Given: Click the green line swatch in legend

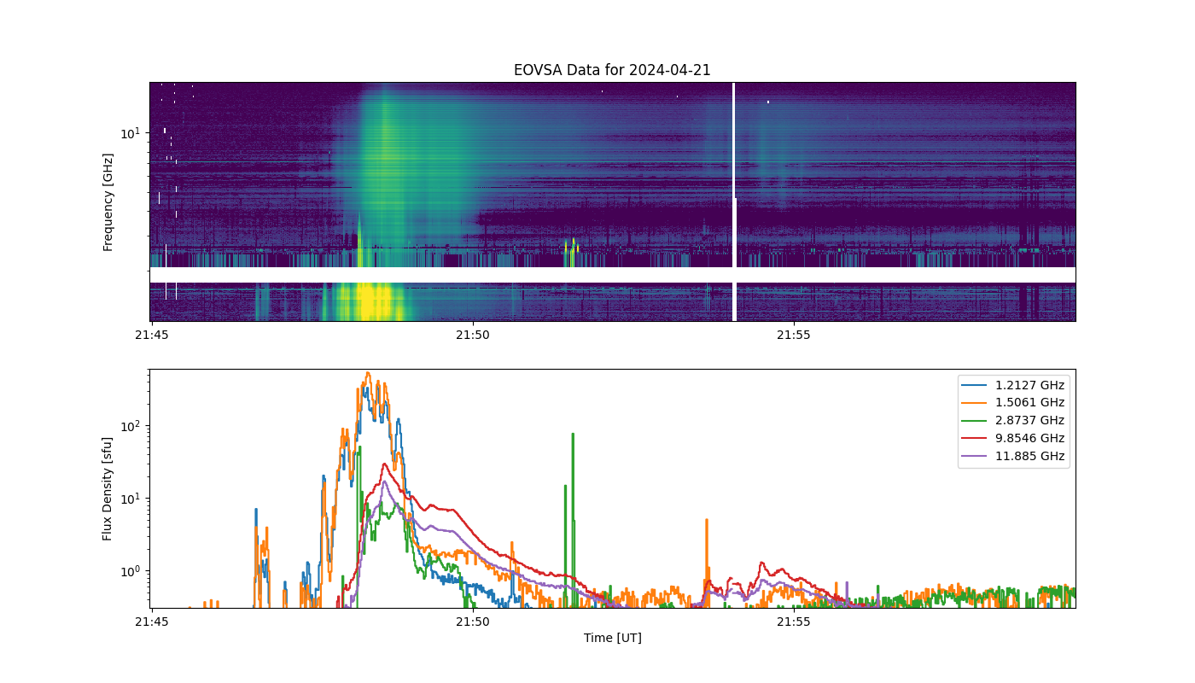Looking at the screenshot, I should pyautogui.click(x=977, y=421).
